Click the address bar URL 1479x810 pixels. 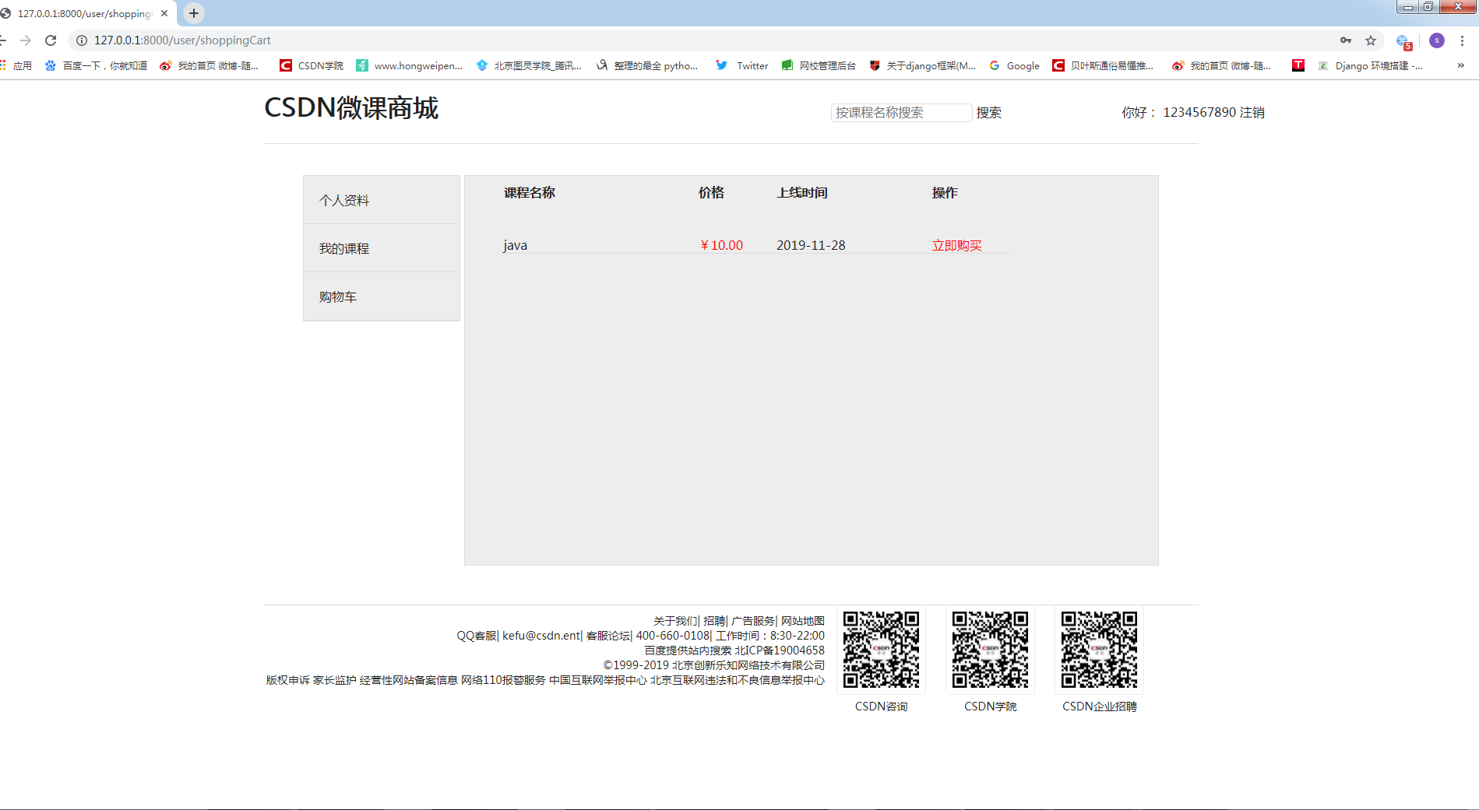[182, 40]
